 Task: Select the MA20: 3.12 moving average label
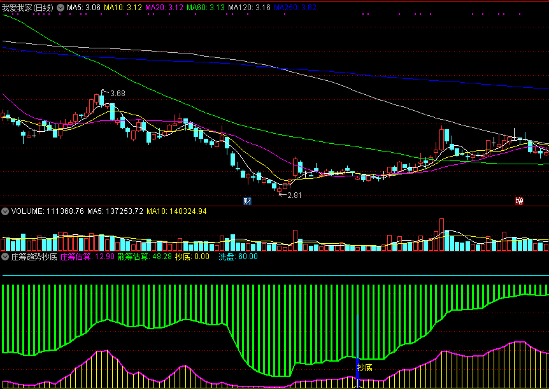click(164, 8)
